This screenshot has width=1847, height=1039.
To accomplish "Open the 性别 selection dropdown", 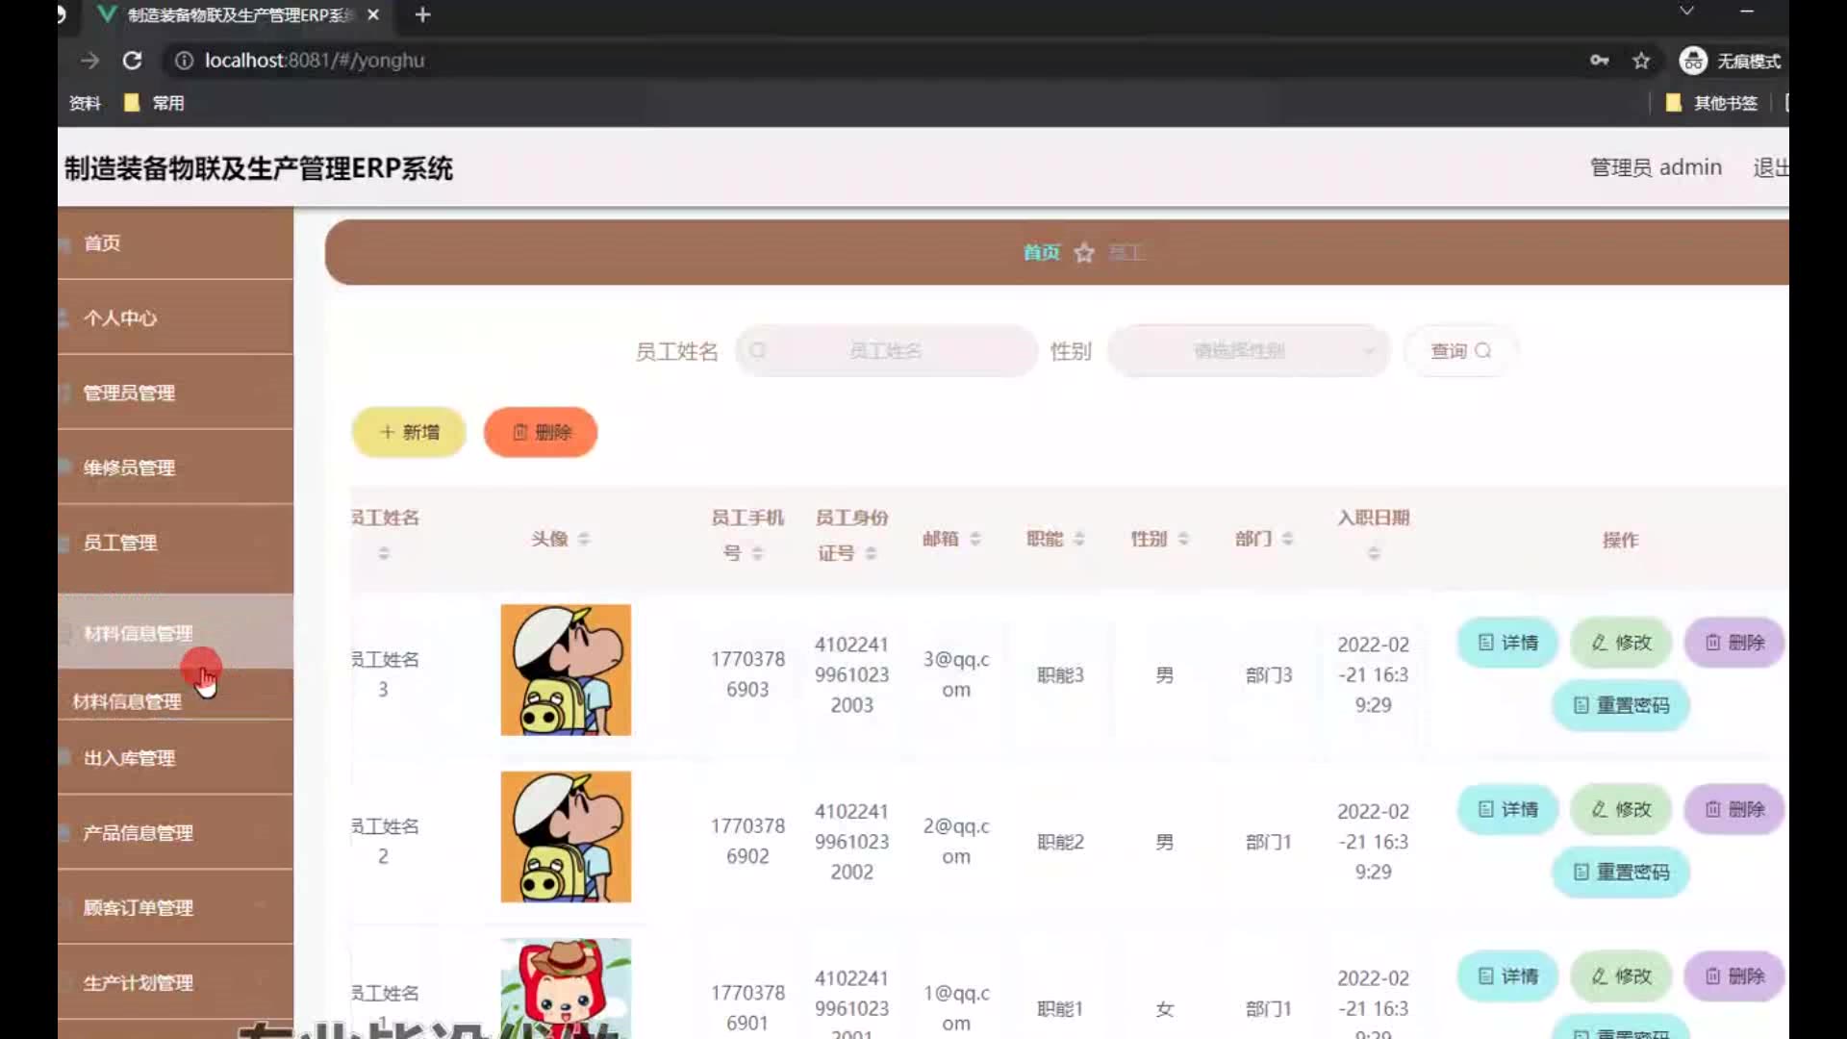I will [x=1248, y=351].
